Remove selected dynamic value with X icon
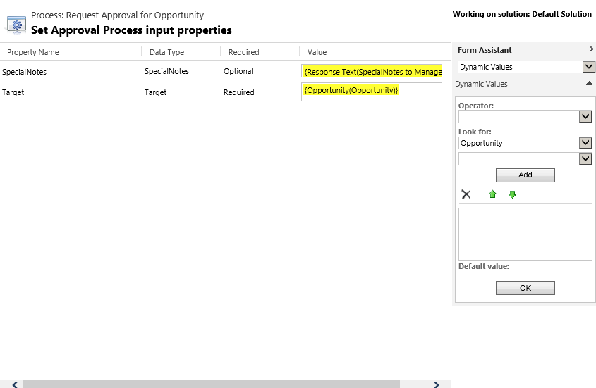 (466, 194)
